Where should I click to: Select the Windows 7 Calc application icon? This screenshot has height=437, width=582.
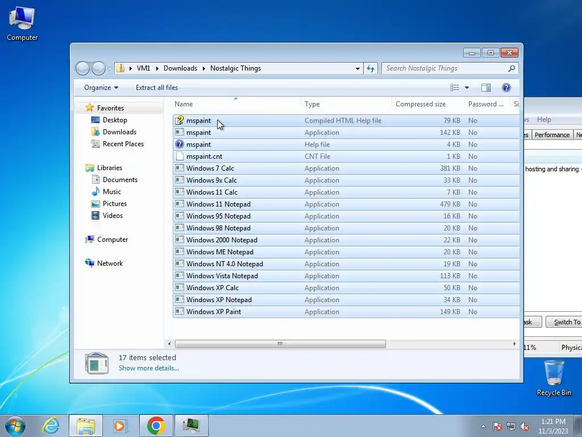coord(180,168)
